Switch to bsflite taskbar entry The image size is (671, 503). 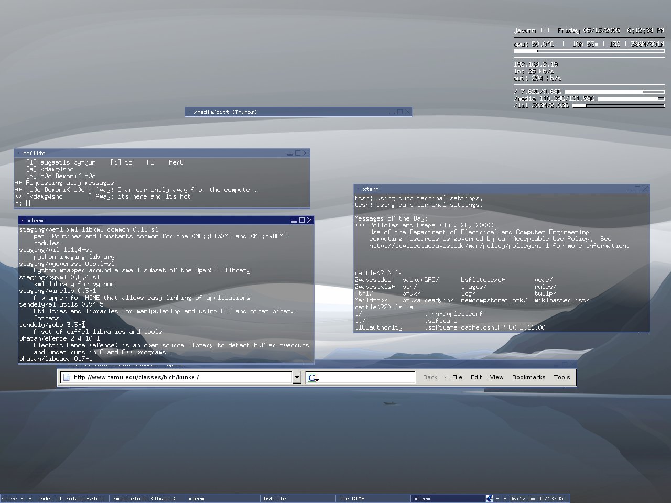[x=298, y=498]
